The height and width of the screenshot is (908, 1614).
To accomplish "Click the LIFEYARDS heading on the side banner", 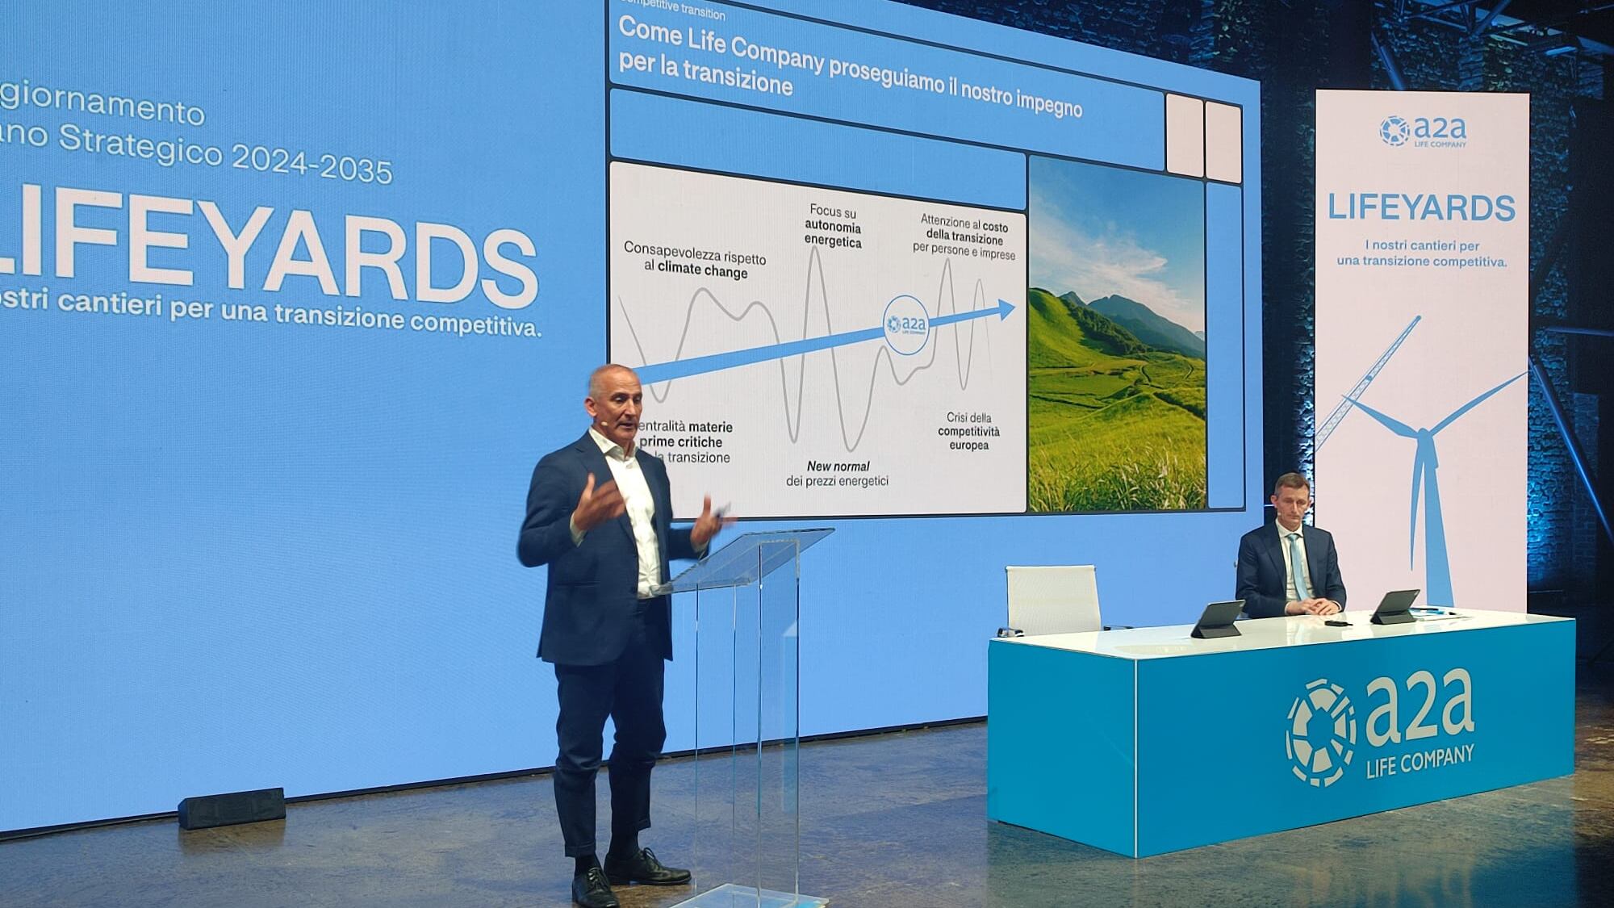I will pos(1422,207).
